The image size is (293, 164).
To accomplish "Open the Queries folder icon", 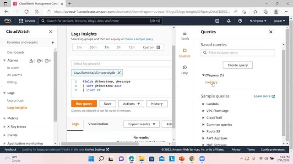I will click(x=184, y=53).
